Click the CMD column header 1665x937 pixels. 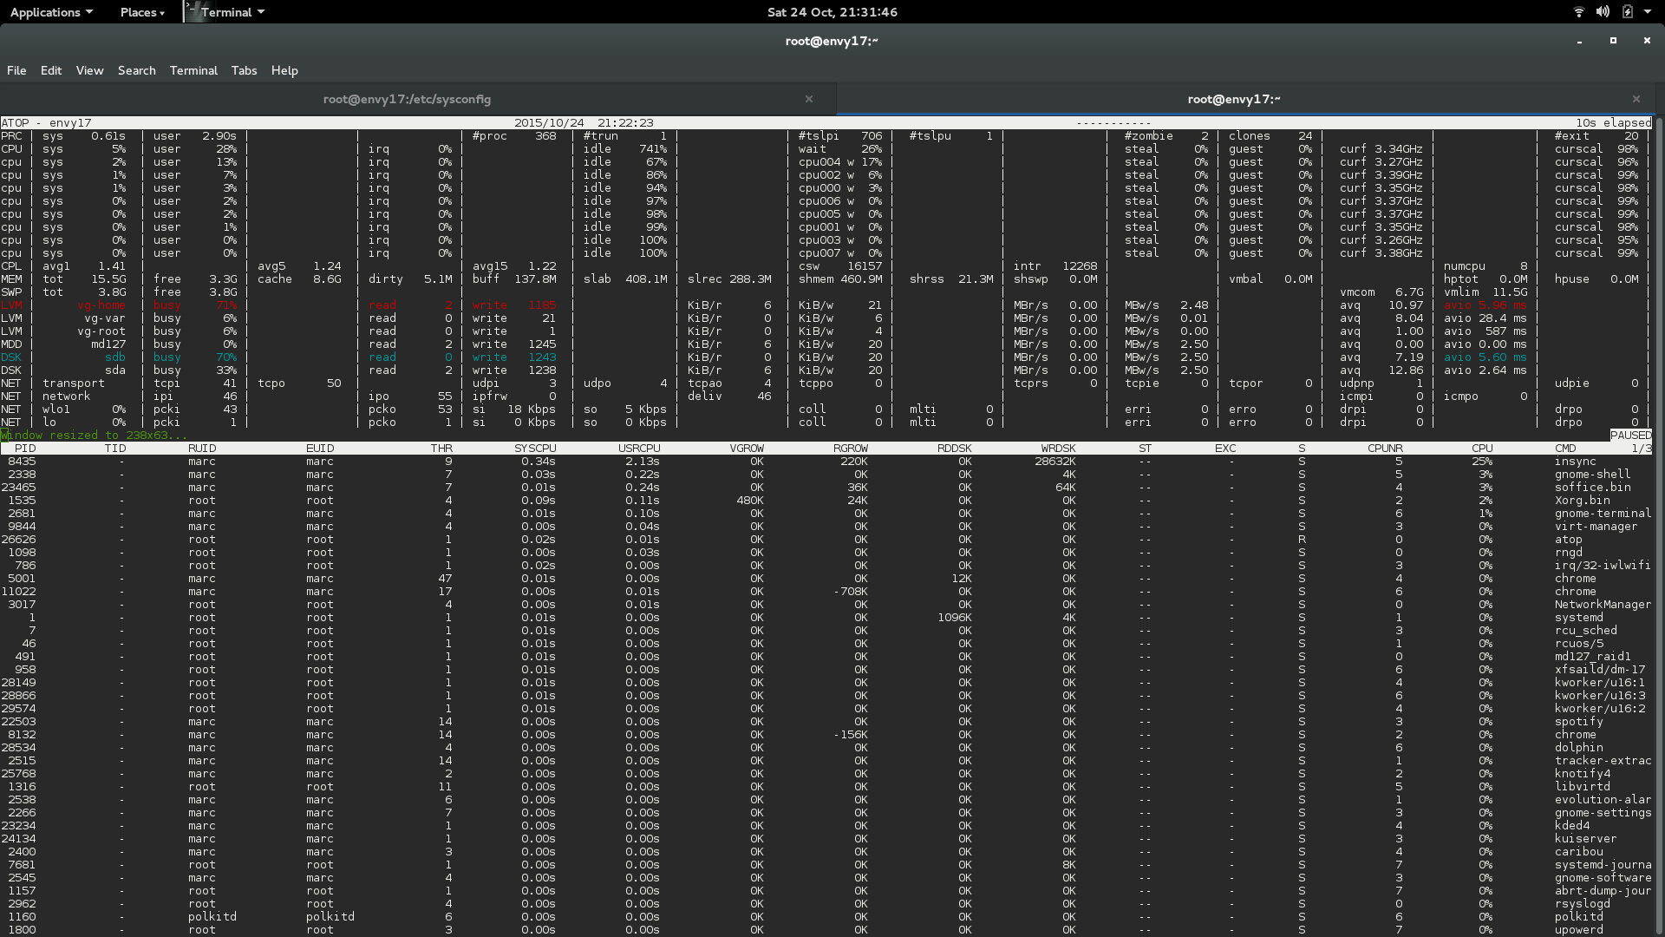[1565, 449]
